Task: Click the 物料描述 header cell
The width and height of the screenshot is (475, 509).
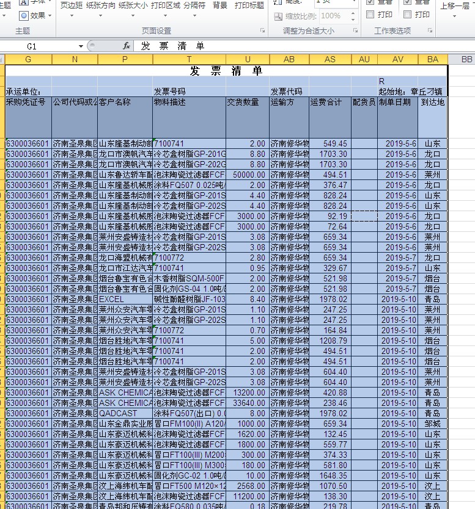Action: (190, 117)
